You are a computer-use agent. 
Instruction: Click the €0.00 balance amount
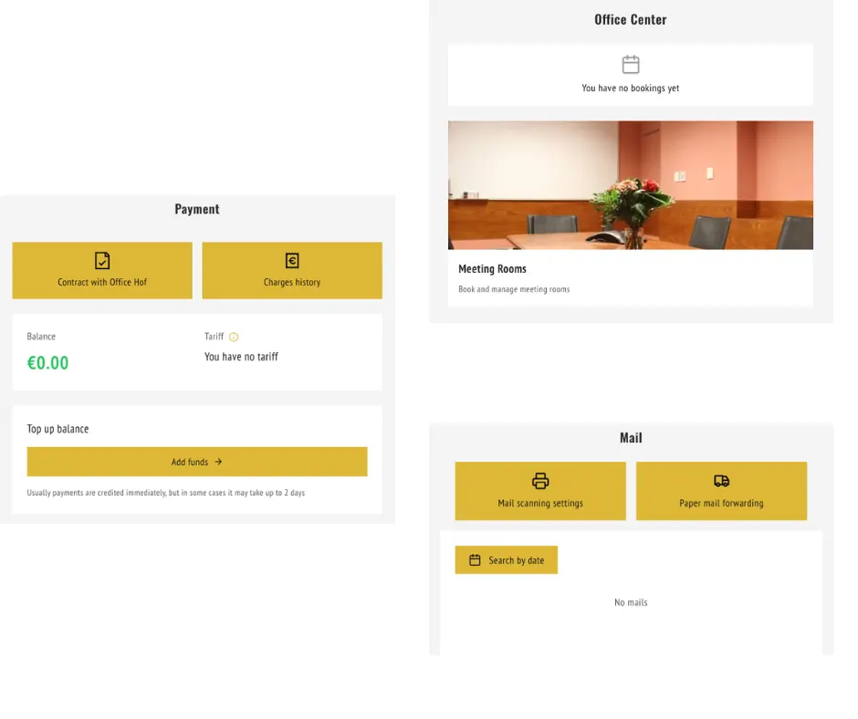pyautogui.click(x=48, y=363)
